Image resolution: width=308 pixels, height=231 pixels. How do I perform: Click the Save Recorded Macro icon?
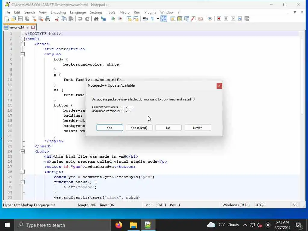[x=247, y=19]
